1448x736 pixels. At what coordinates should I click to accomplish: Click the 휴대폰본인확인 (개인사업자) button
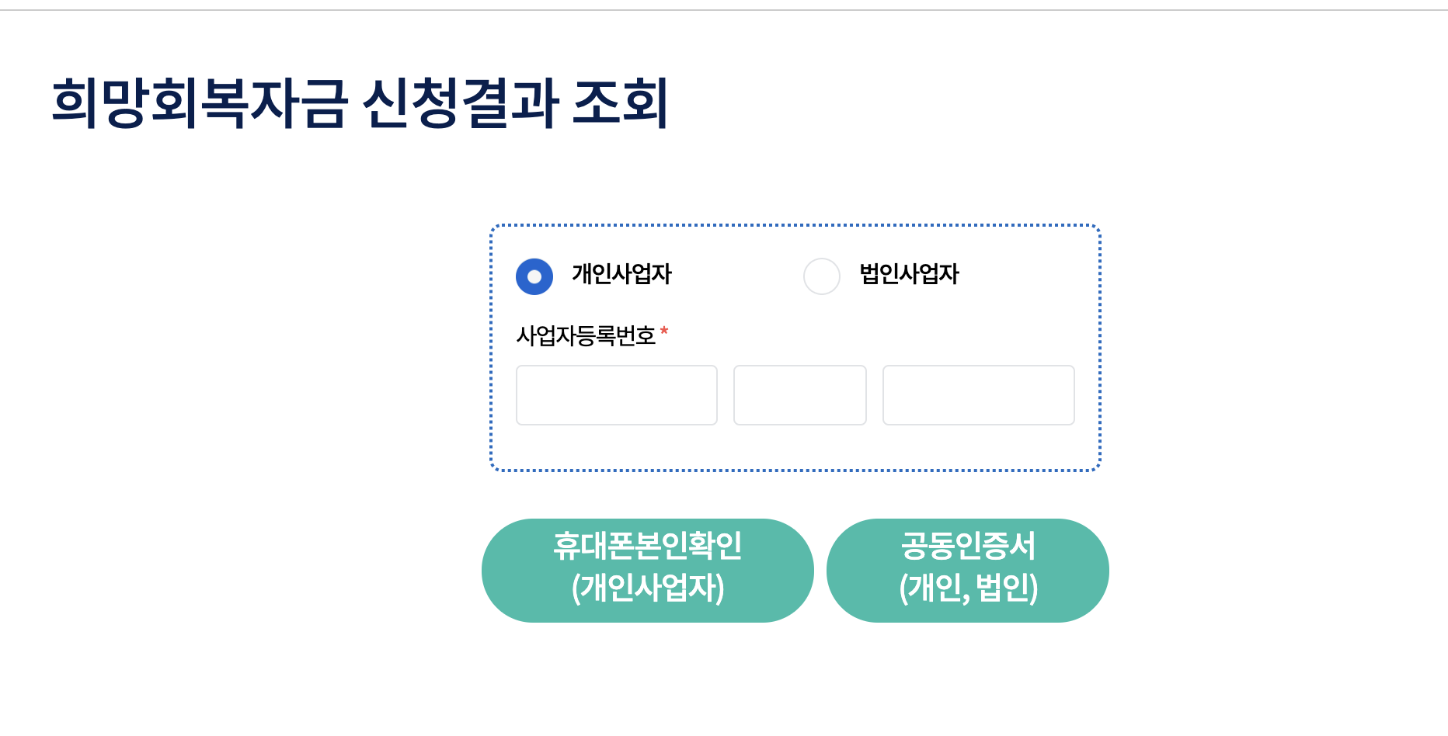pos(647,570)
